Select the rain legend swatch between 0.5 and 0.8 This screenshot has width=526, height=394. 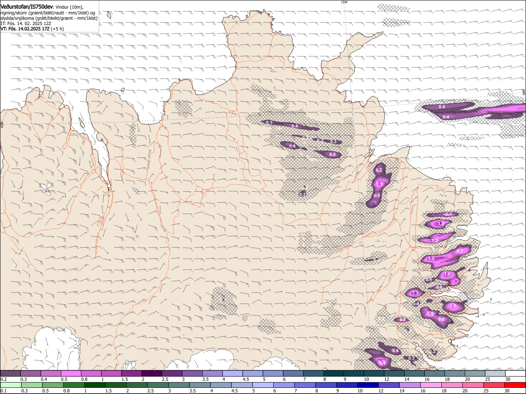click(53, 385)
